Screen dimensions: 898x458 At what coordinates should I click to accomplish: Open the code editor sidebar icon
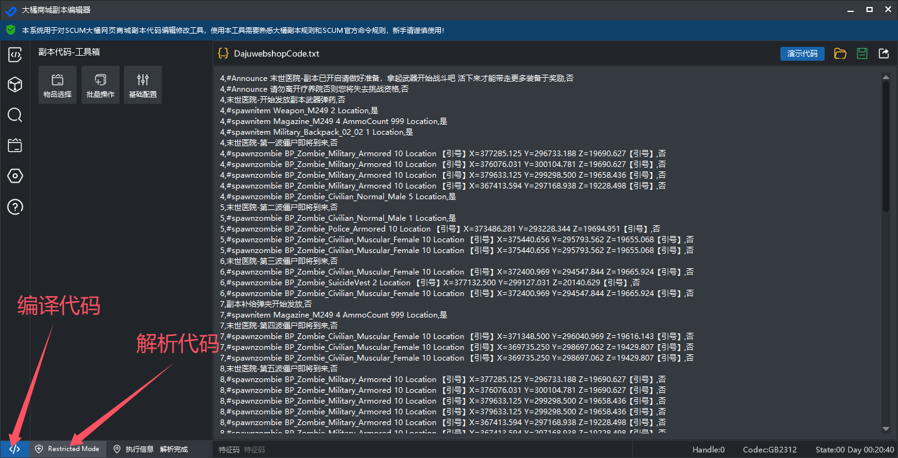15,54
